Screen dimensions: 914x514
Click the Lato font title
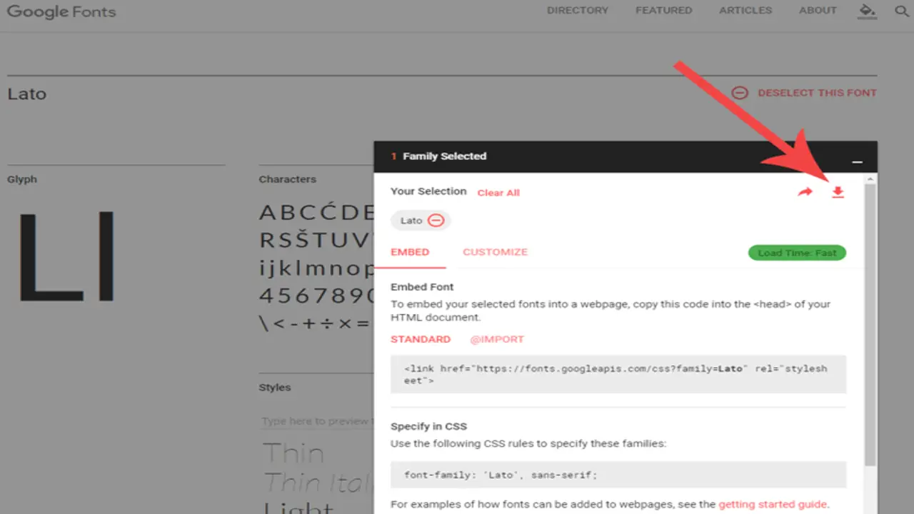27,94
